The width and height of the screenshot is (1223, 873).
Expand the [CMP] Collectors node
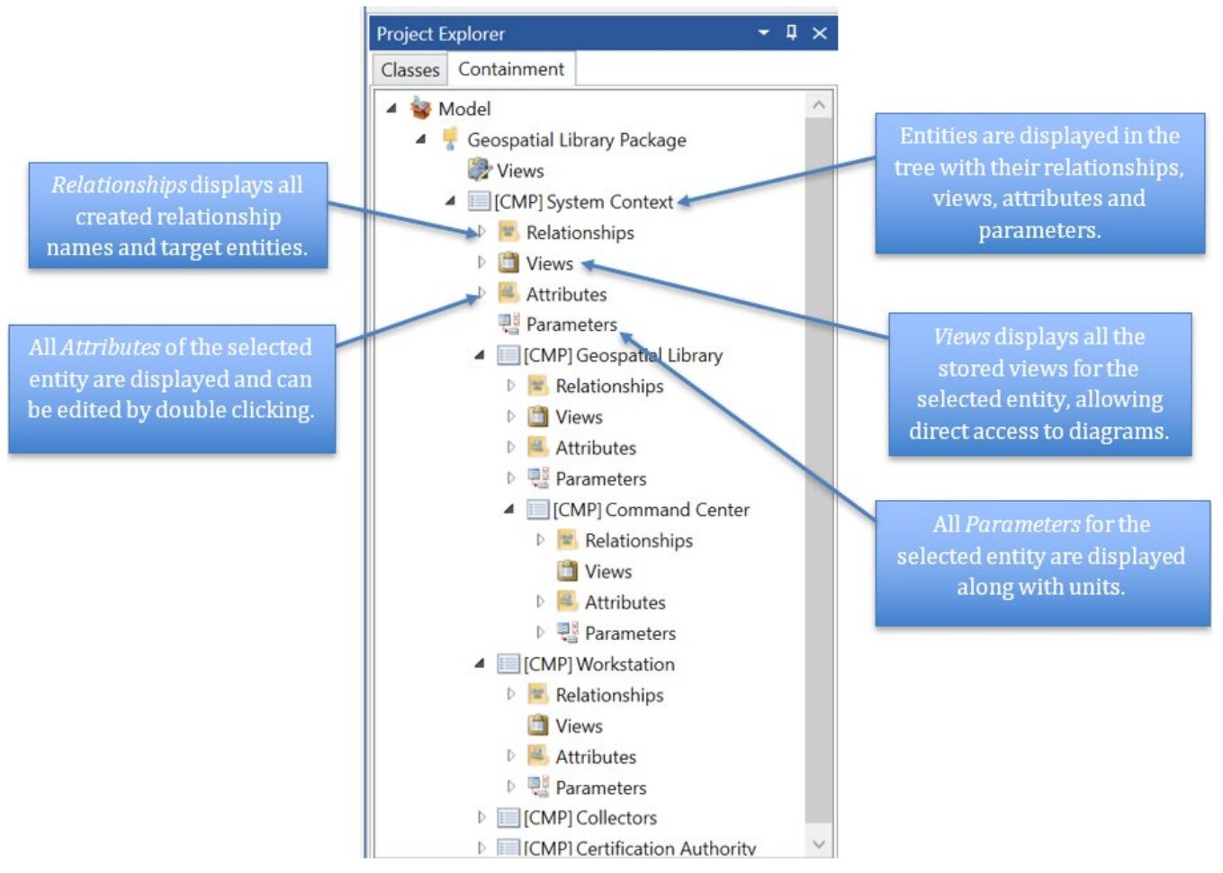tap(481, 818)
